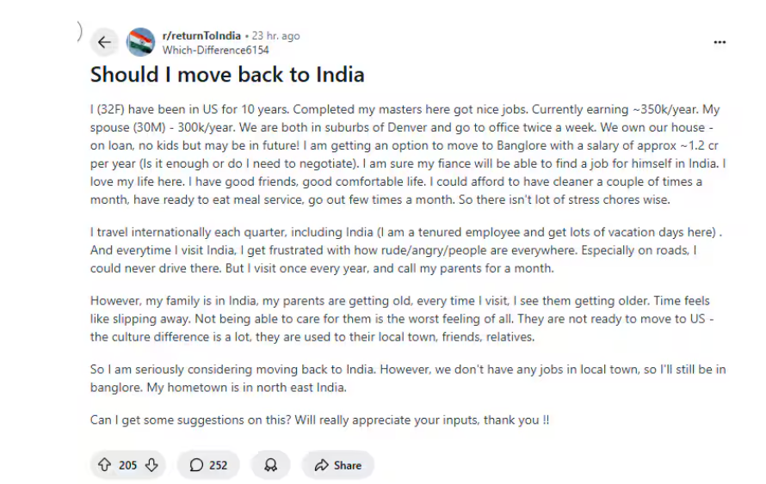Click the line 'Can I get some suggestions'
Image resolution: width=766 pixels, height=484 pixels.
(x=319, y=420)
